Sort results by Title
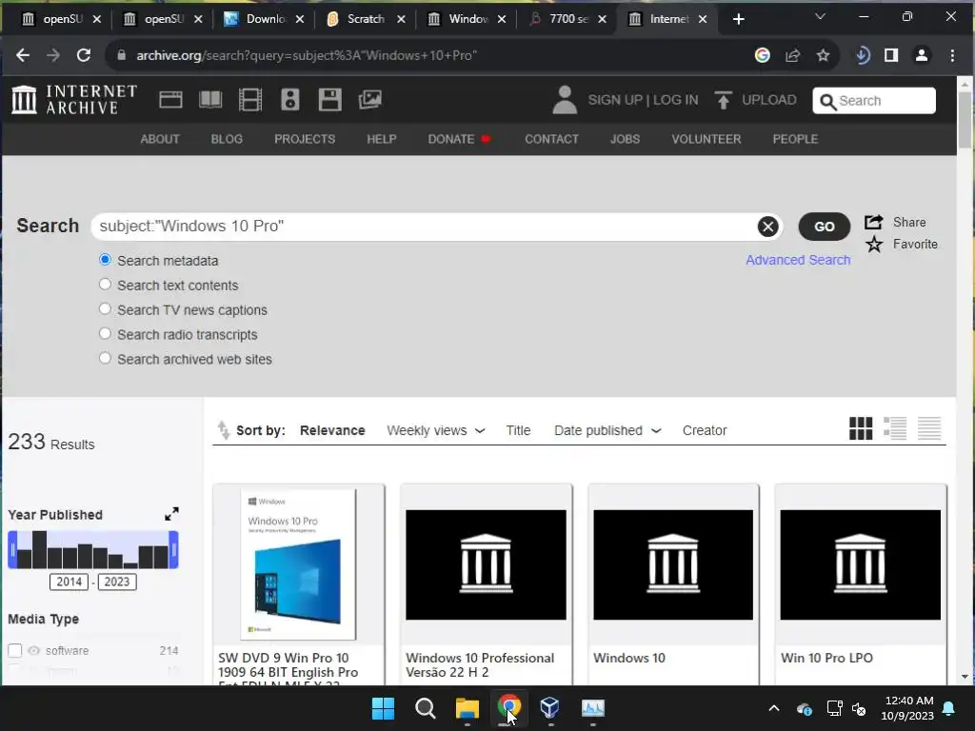975x731 pixels. pos(518,430)
